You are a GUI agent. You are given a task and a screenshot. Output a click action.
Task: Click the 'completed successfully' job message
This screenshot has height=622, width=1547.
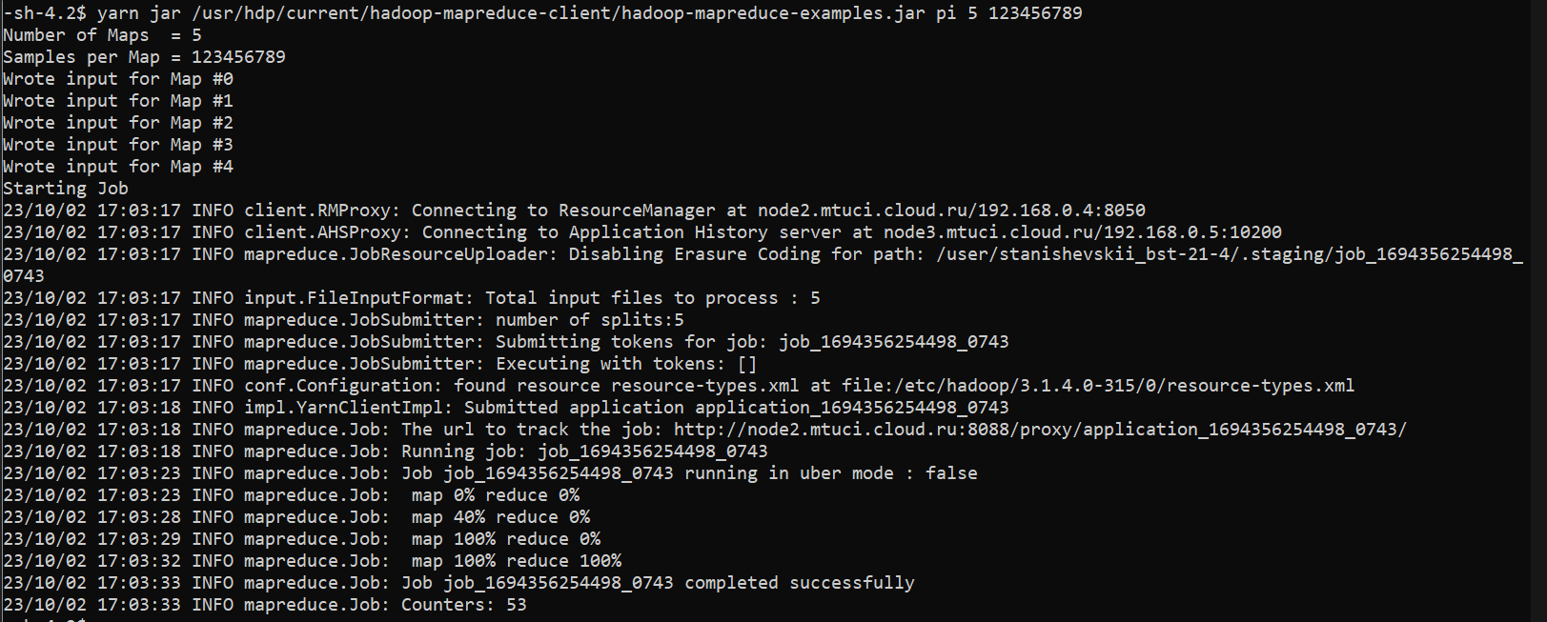(799, 583)
